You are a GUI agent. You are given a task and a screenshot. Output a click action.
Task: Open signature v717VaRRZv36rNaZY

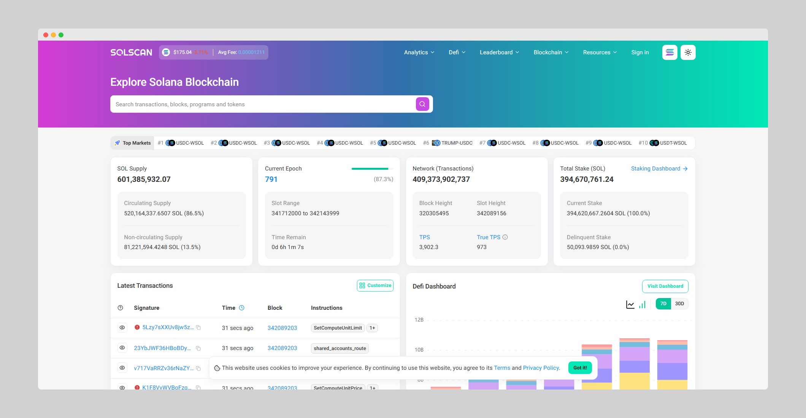tap(163, 368)
